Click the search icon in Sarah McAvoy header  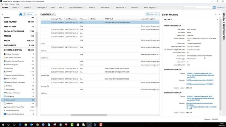(215, 14)
